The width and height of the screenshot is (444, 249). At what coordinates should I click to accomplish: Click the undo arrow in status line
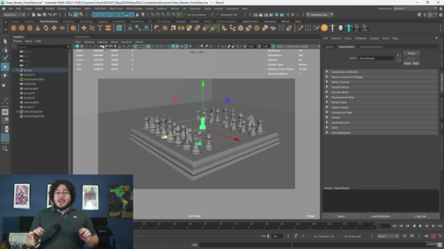click(50, 15)
